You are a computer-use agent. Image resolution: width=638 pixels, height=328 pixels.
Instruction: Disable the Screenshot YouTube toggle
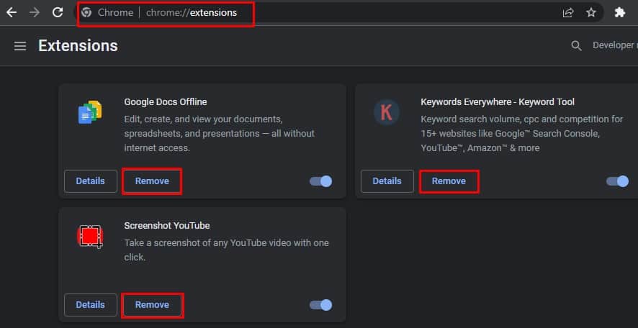[x=321, y=305]
